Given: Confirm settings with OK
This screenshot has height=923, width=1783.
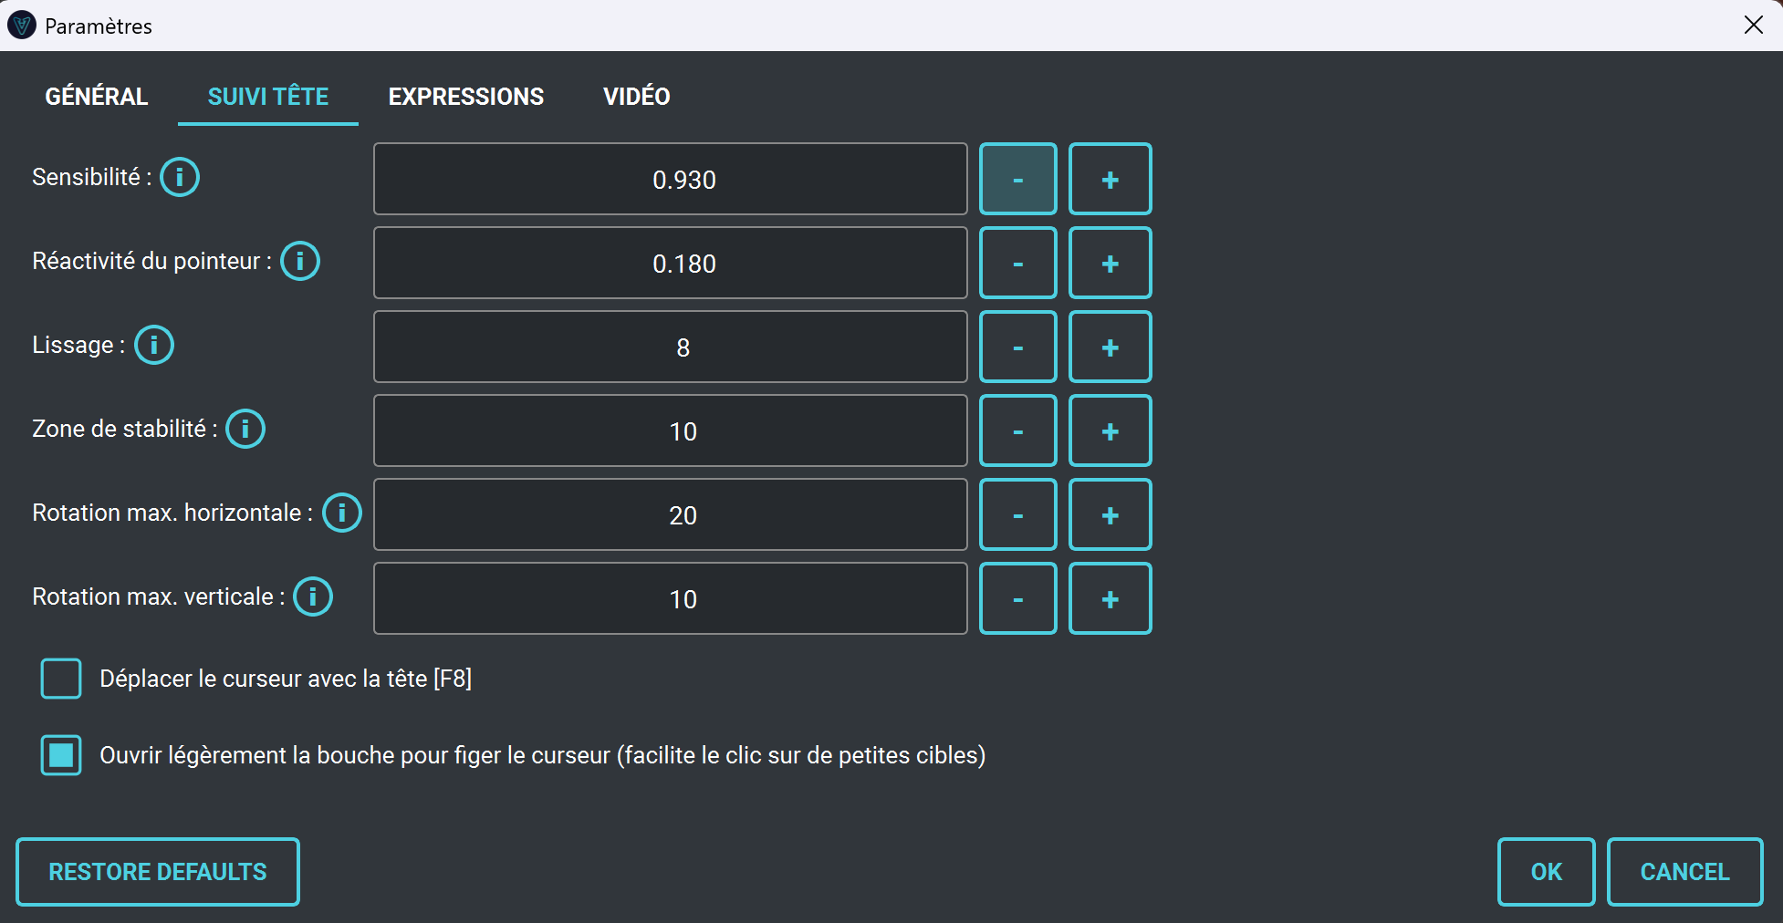Looking at the screenshot, I should pyautogui.click(x=1546, y=871).
